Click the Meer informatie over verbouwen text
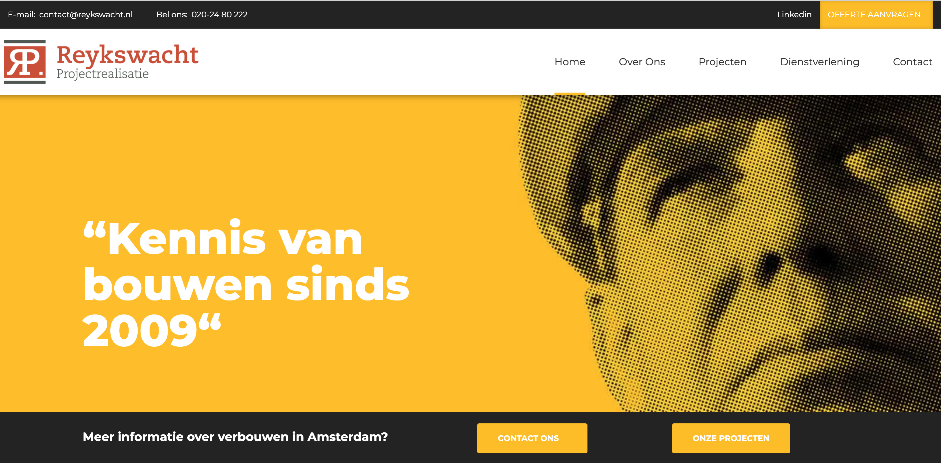Viewport: 941px width, 463px height. coord(235,437)
